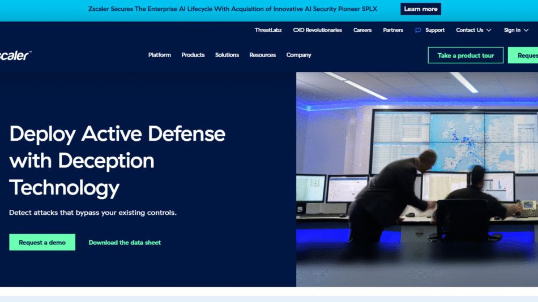Click the Request a demo hero button
Viewport: 538px width, 302px height.
(42, 243)
